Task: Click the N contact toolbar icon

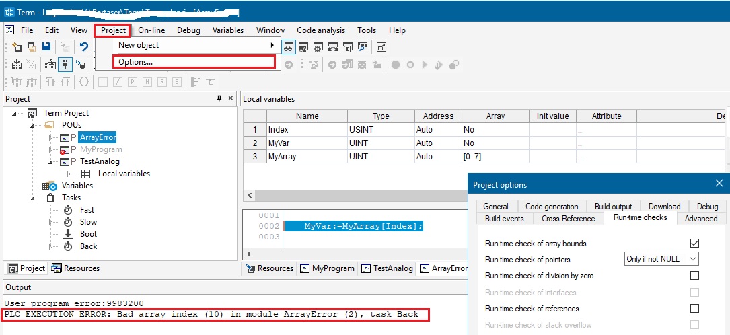Action: [147, 82]
